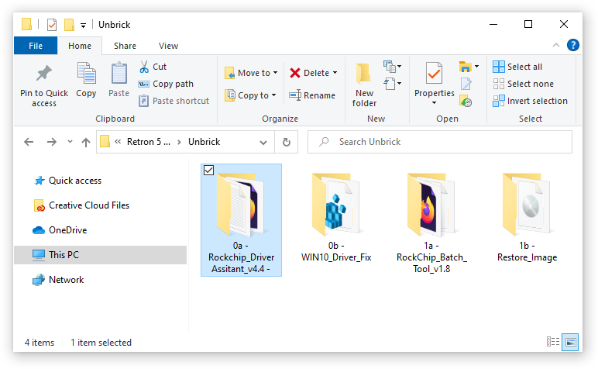
Task: Switch to the Home ribbon tab
Action: 80,46
